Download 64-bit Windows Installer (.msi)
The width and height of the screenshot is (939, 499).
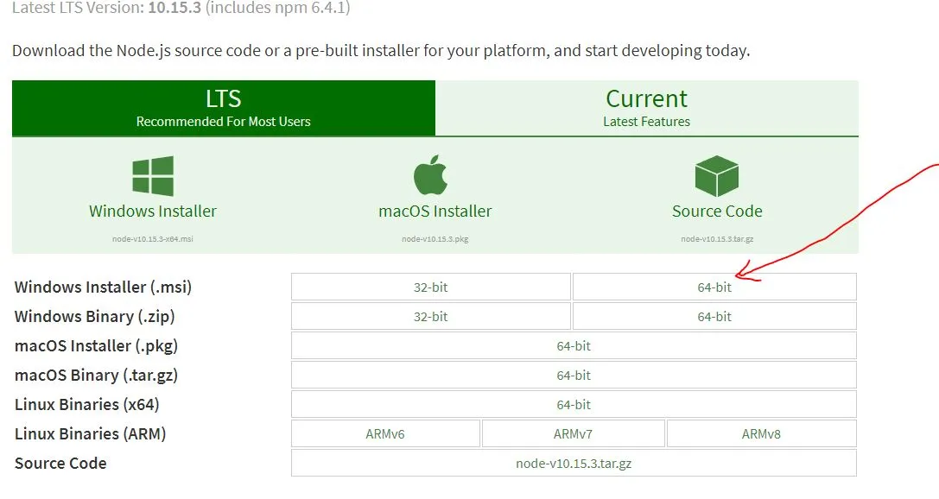pyautogui.click(x=714, y=287)
